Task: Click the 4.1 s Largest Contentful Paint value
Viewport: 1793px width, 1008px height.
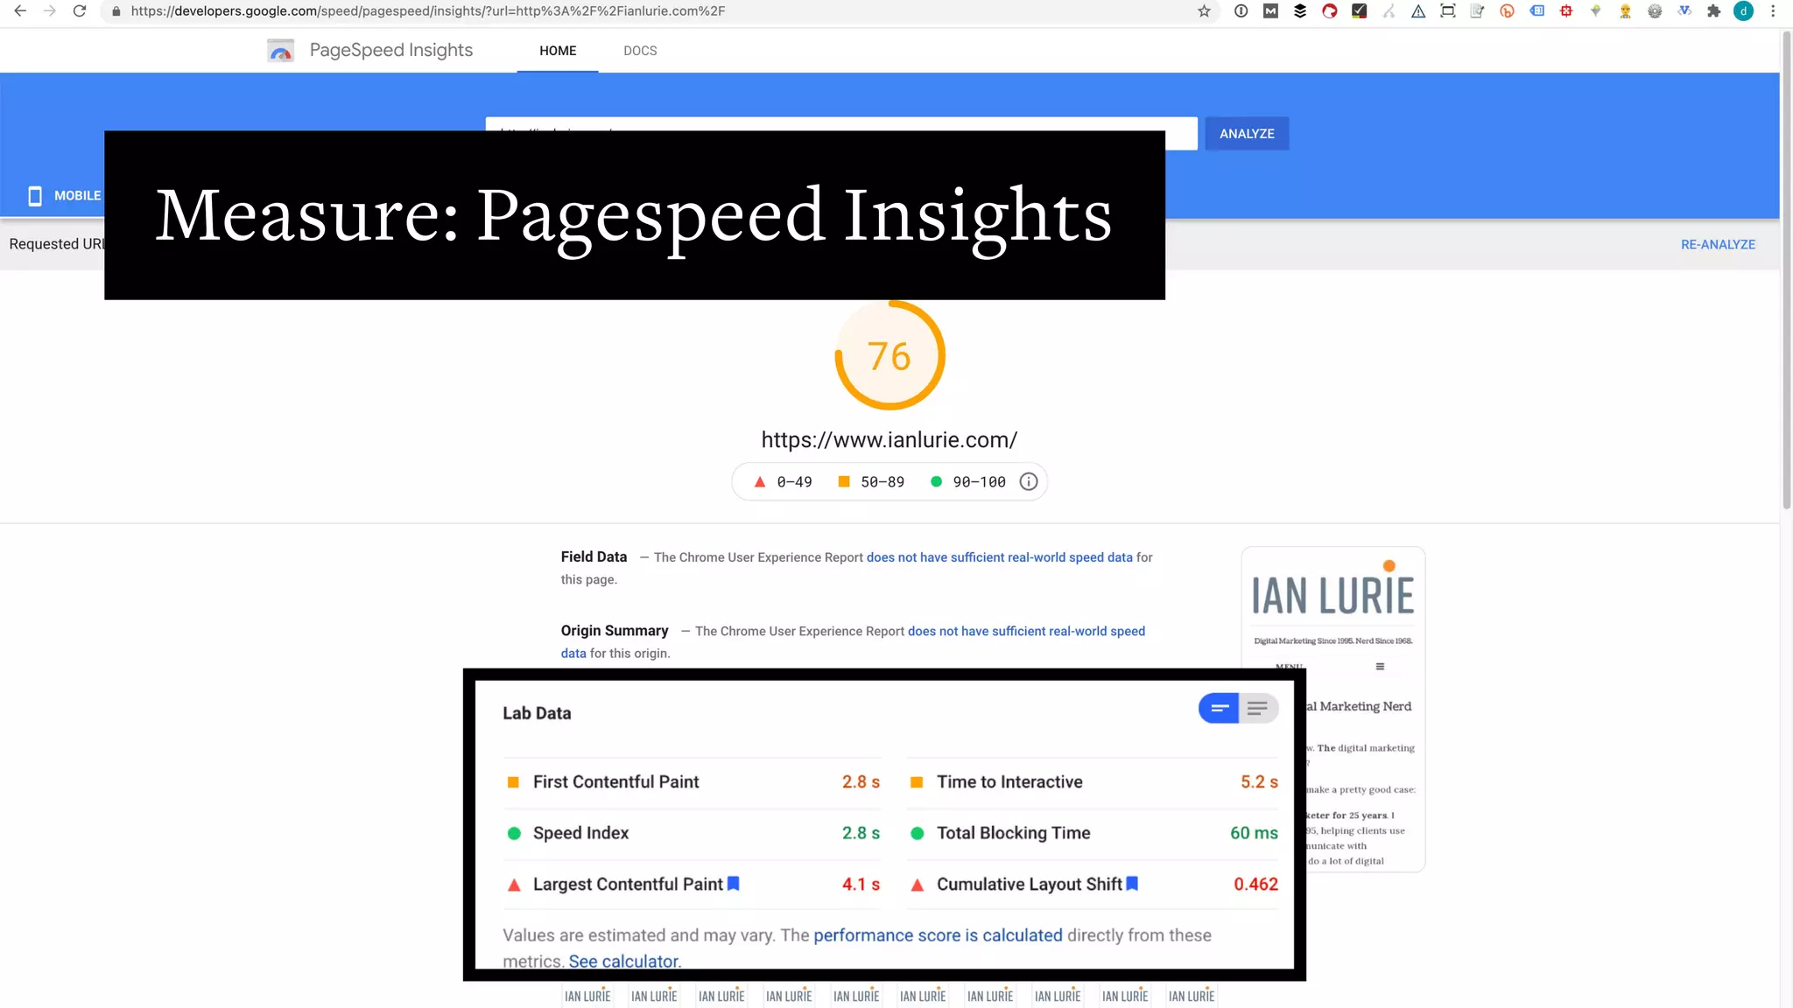Action: (861, 885)
